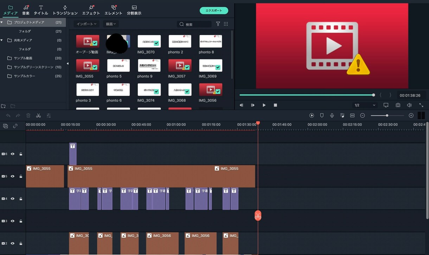Collapse the プロジェクトメディア tree
Viewport: 429px width, 255px height.
click(x=2, y=22)
